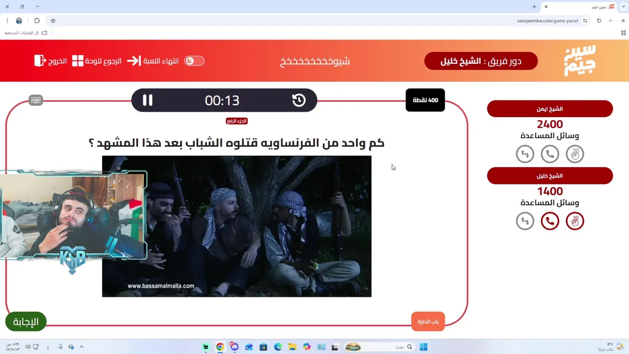Image resolution: width=629 pixels, height=354 pixels.
Task: Click the 1400 score of الشيخ خليل
Action: click(550, 191)
